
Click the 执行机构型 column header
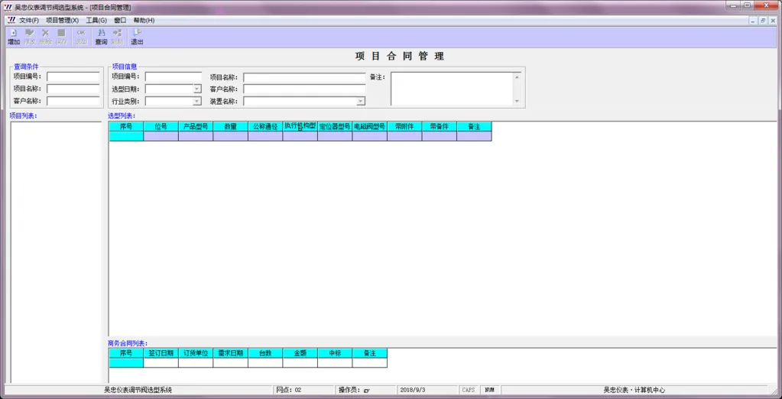coord(300,127)
